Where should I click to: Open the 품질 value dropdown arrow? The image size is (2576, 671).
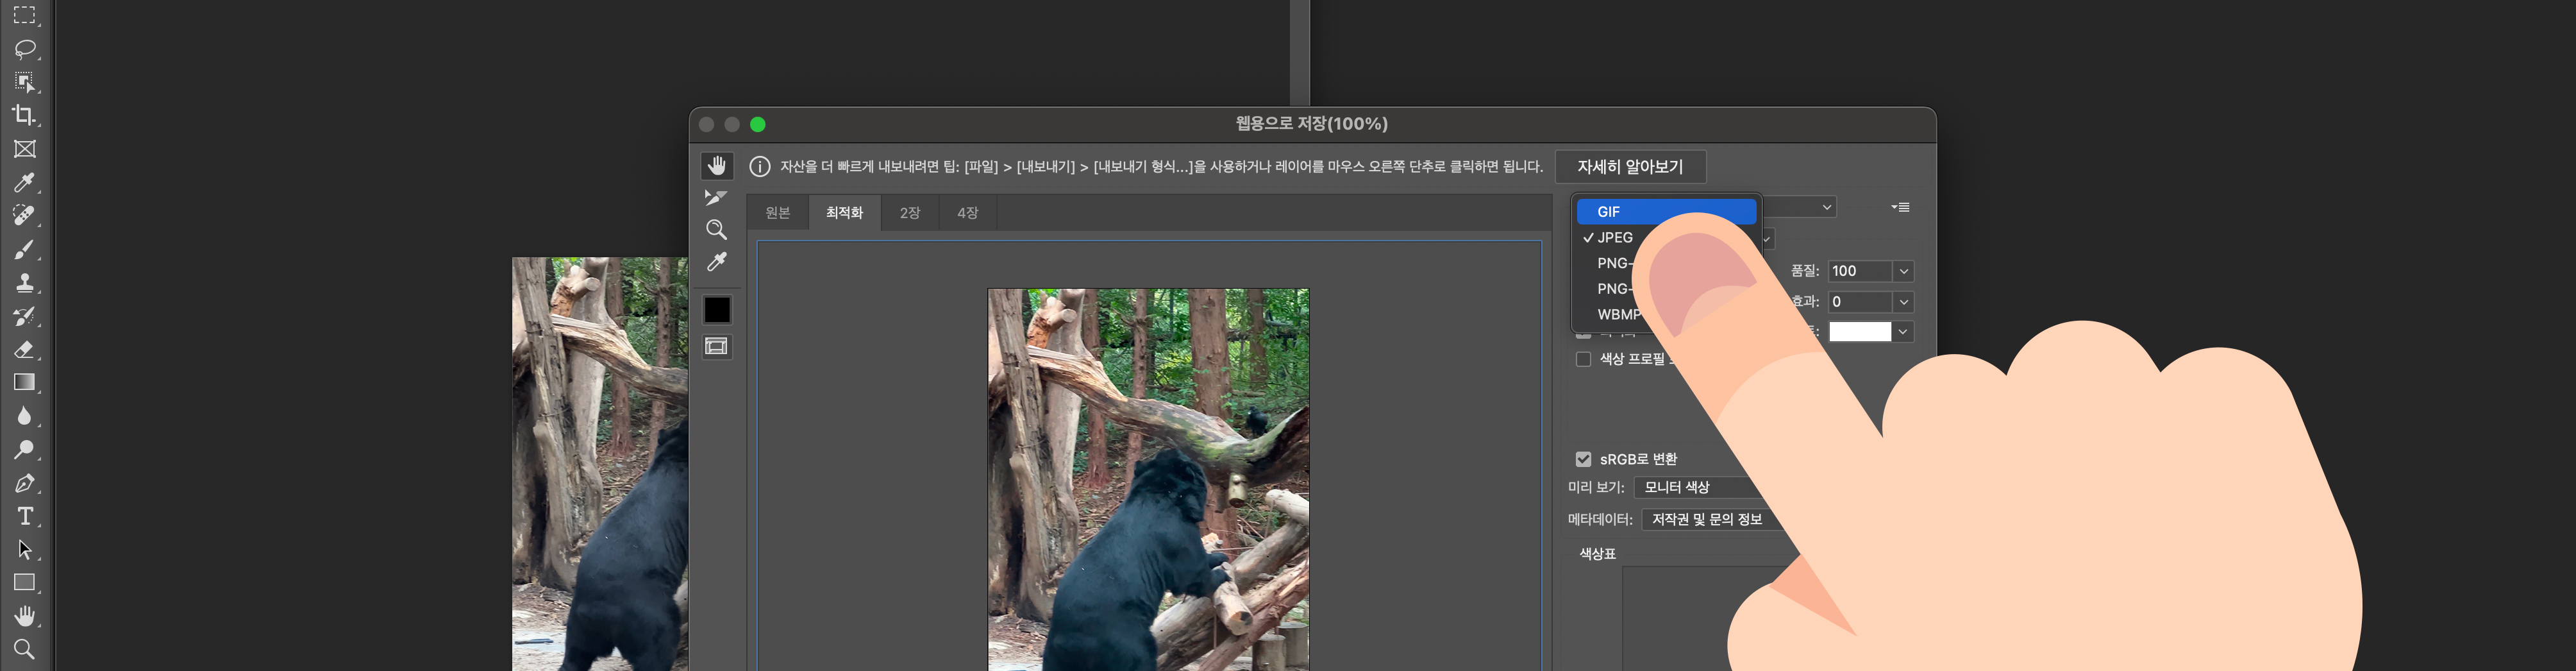[1904, 271]
